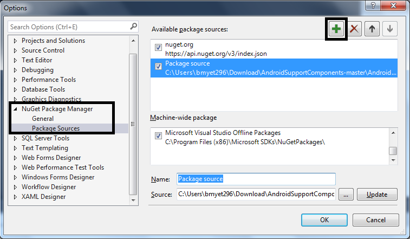Viewport: 410px width, 239px height.
Task: Select Graphics Diagnostics tree item
Action: [x=51, y=99]
